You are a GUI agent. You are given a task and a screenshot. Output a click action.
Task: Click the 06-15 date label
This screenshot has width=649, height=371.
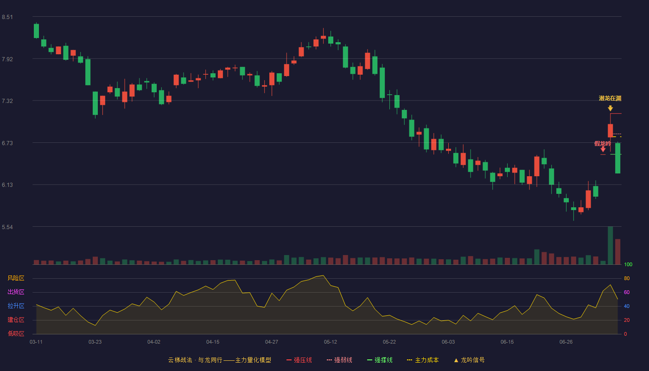coord(507,342)
